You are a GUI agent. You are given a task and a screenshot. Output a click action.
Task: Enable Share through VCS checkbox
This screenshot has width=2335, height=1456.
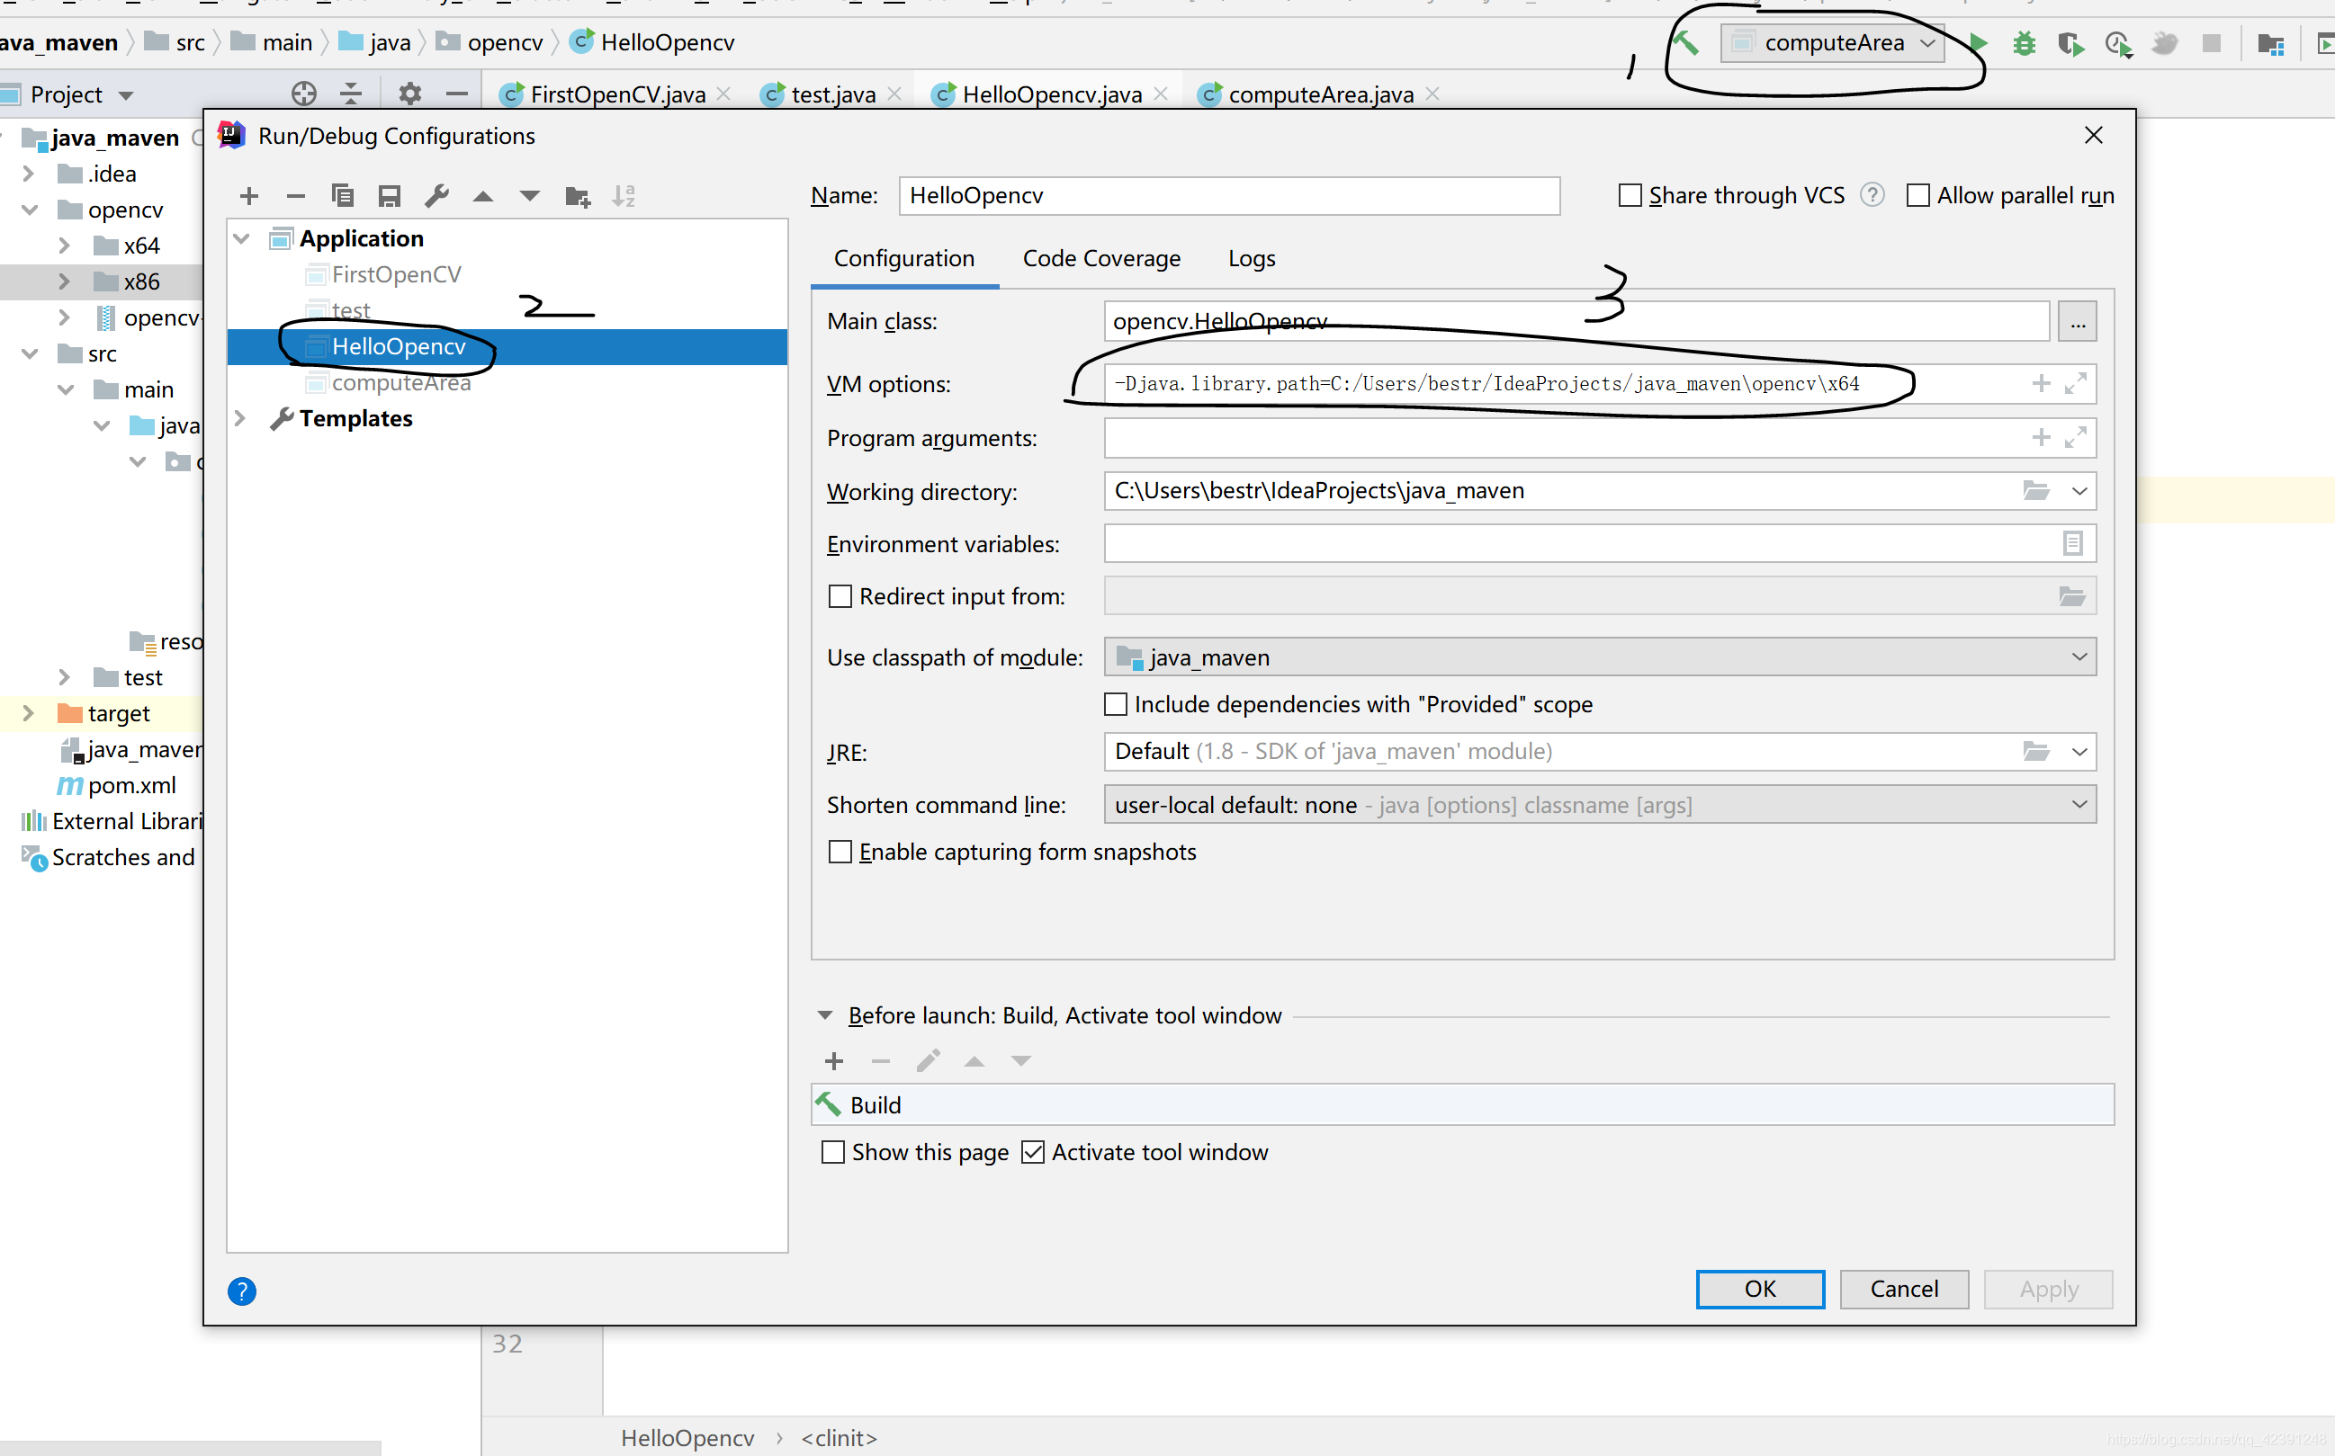[1630, 194]
